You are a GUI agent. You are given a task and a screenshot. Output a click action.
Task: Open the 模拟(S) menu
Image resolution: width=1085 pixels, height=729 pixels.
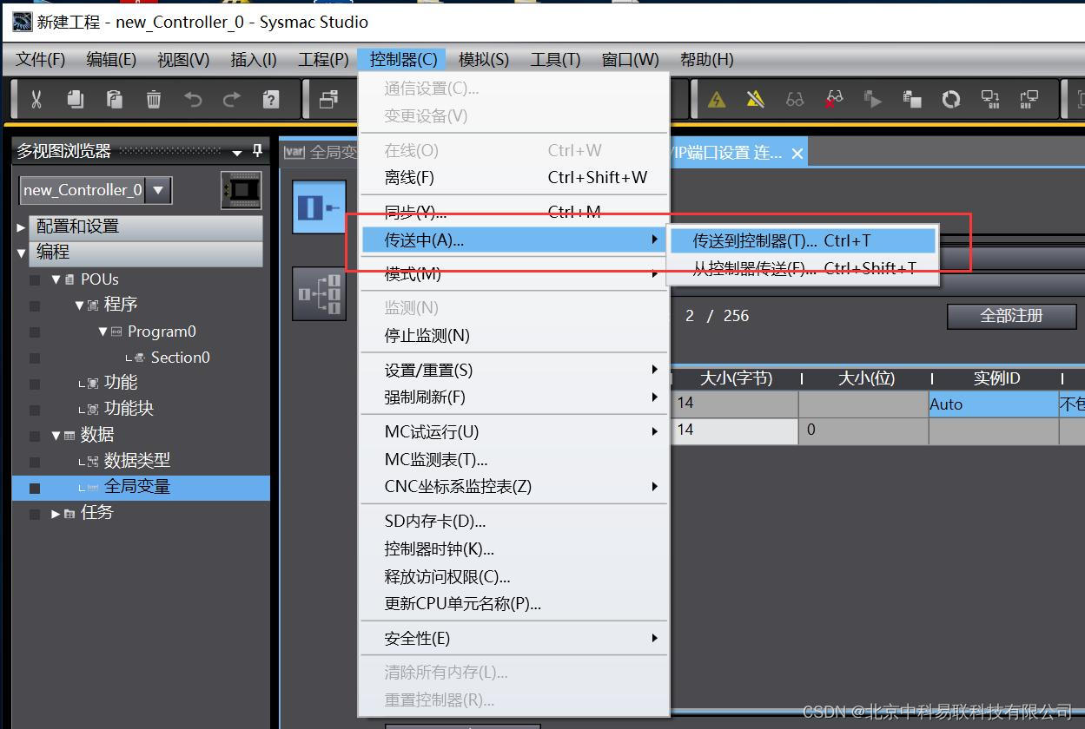(484, 59)
